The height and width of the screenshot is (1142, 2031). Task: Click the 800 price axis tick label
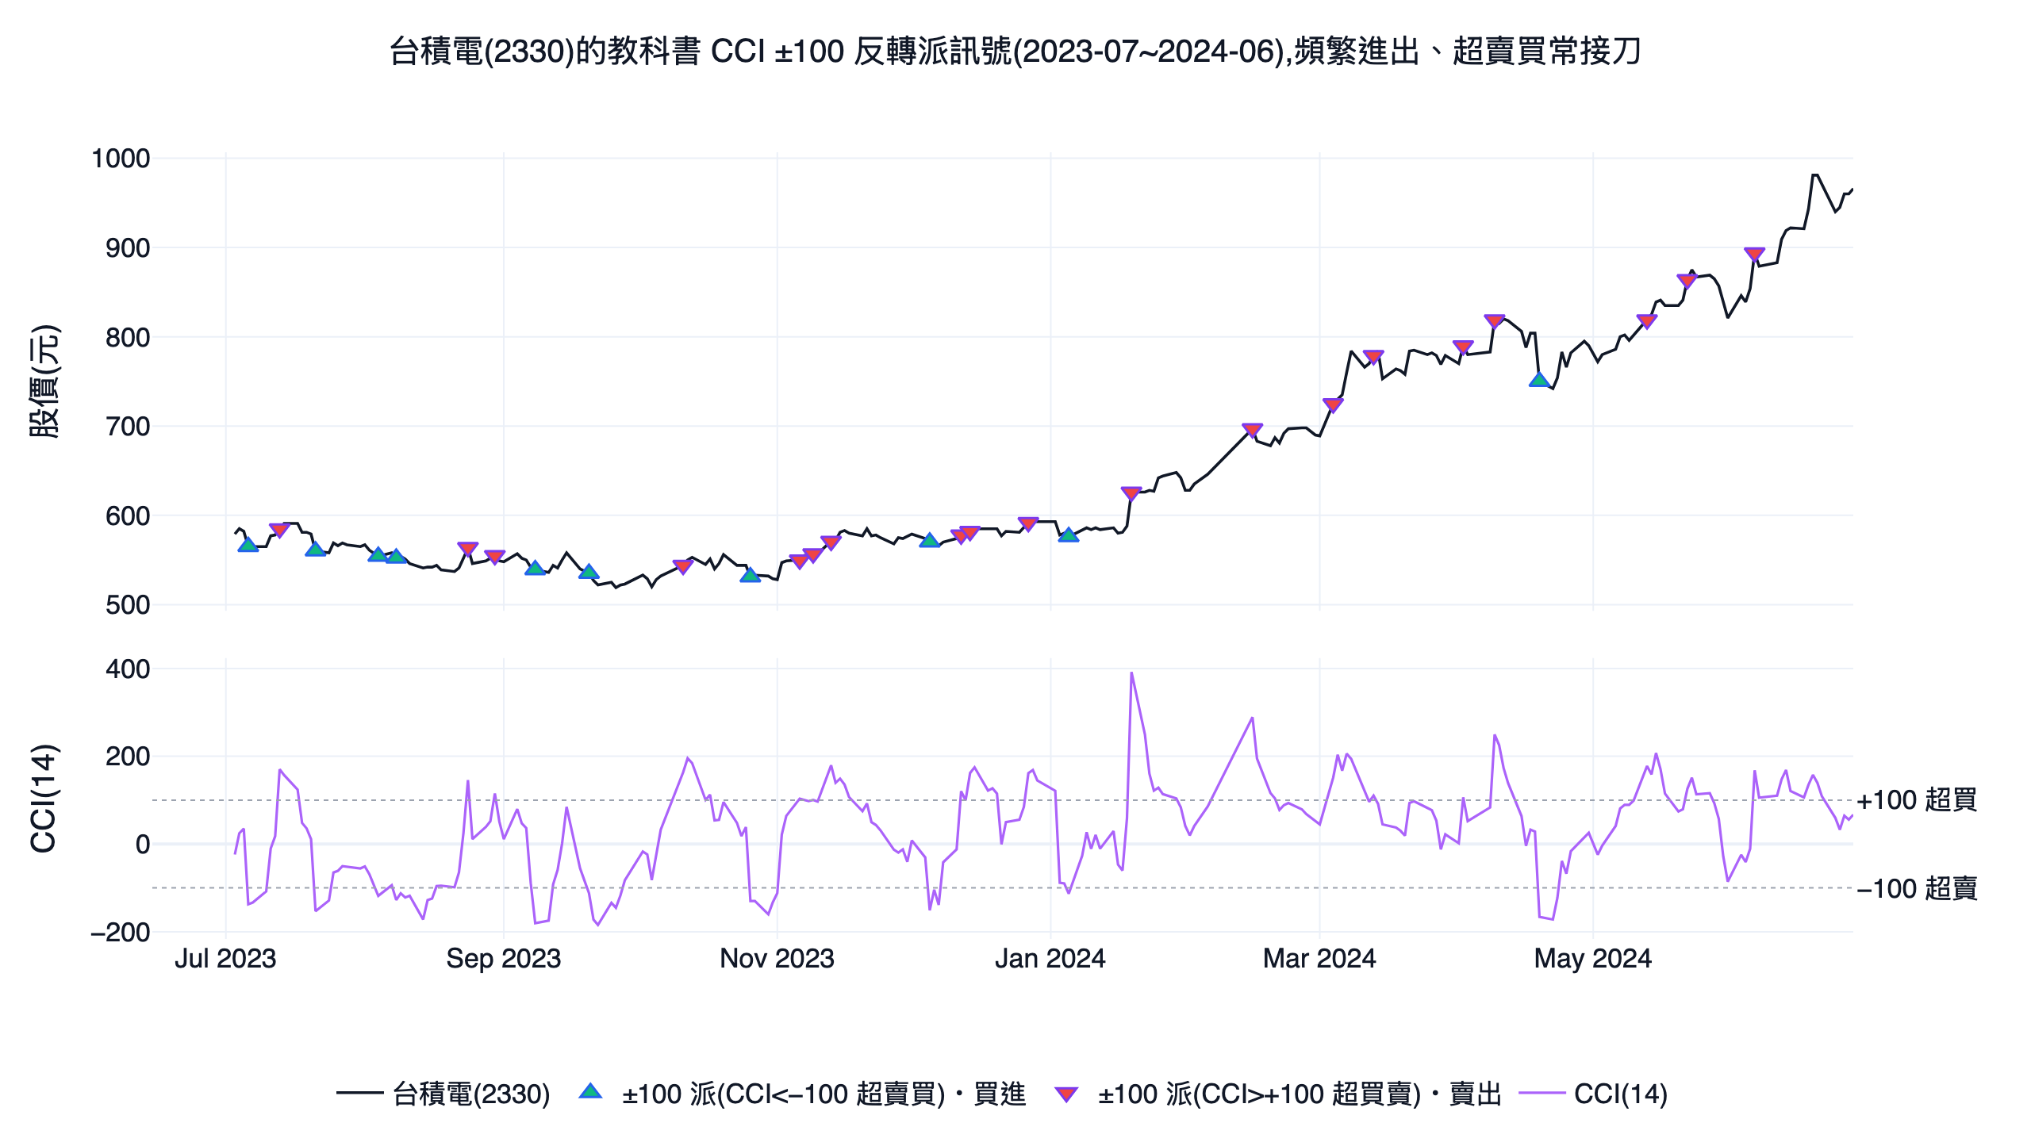128,338
